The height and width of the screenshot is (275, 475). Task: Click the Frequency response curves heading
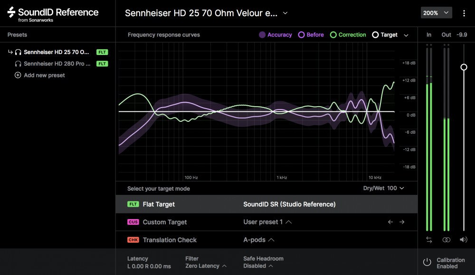(164, 35)
